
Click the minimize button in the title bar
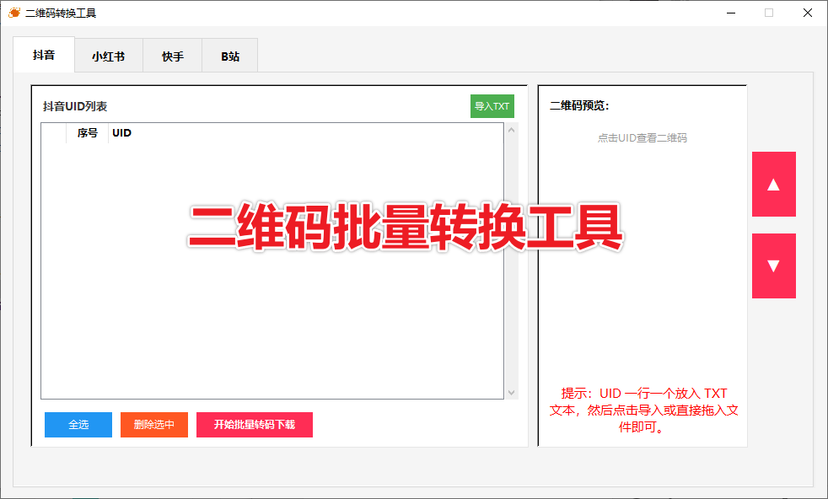731,13
